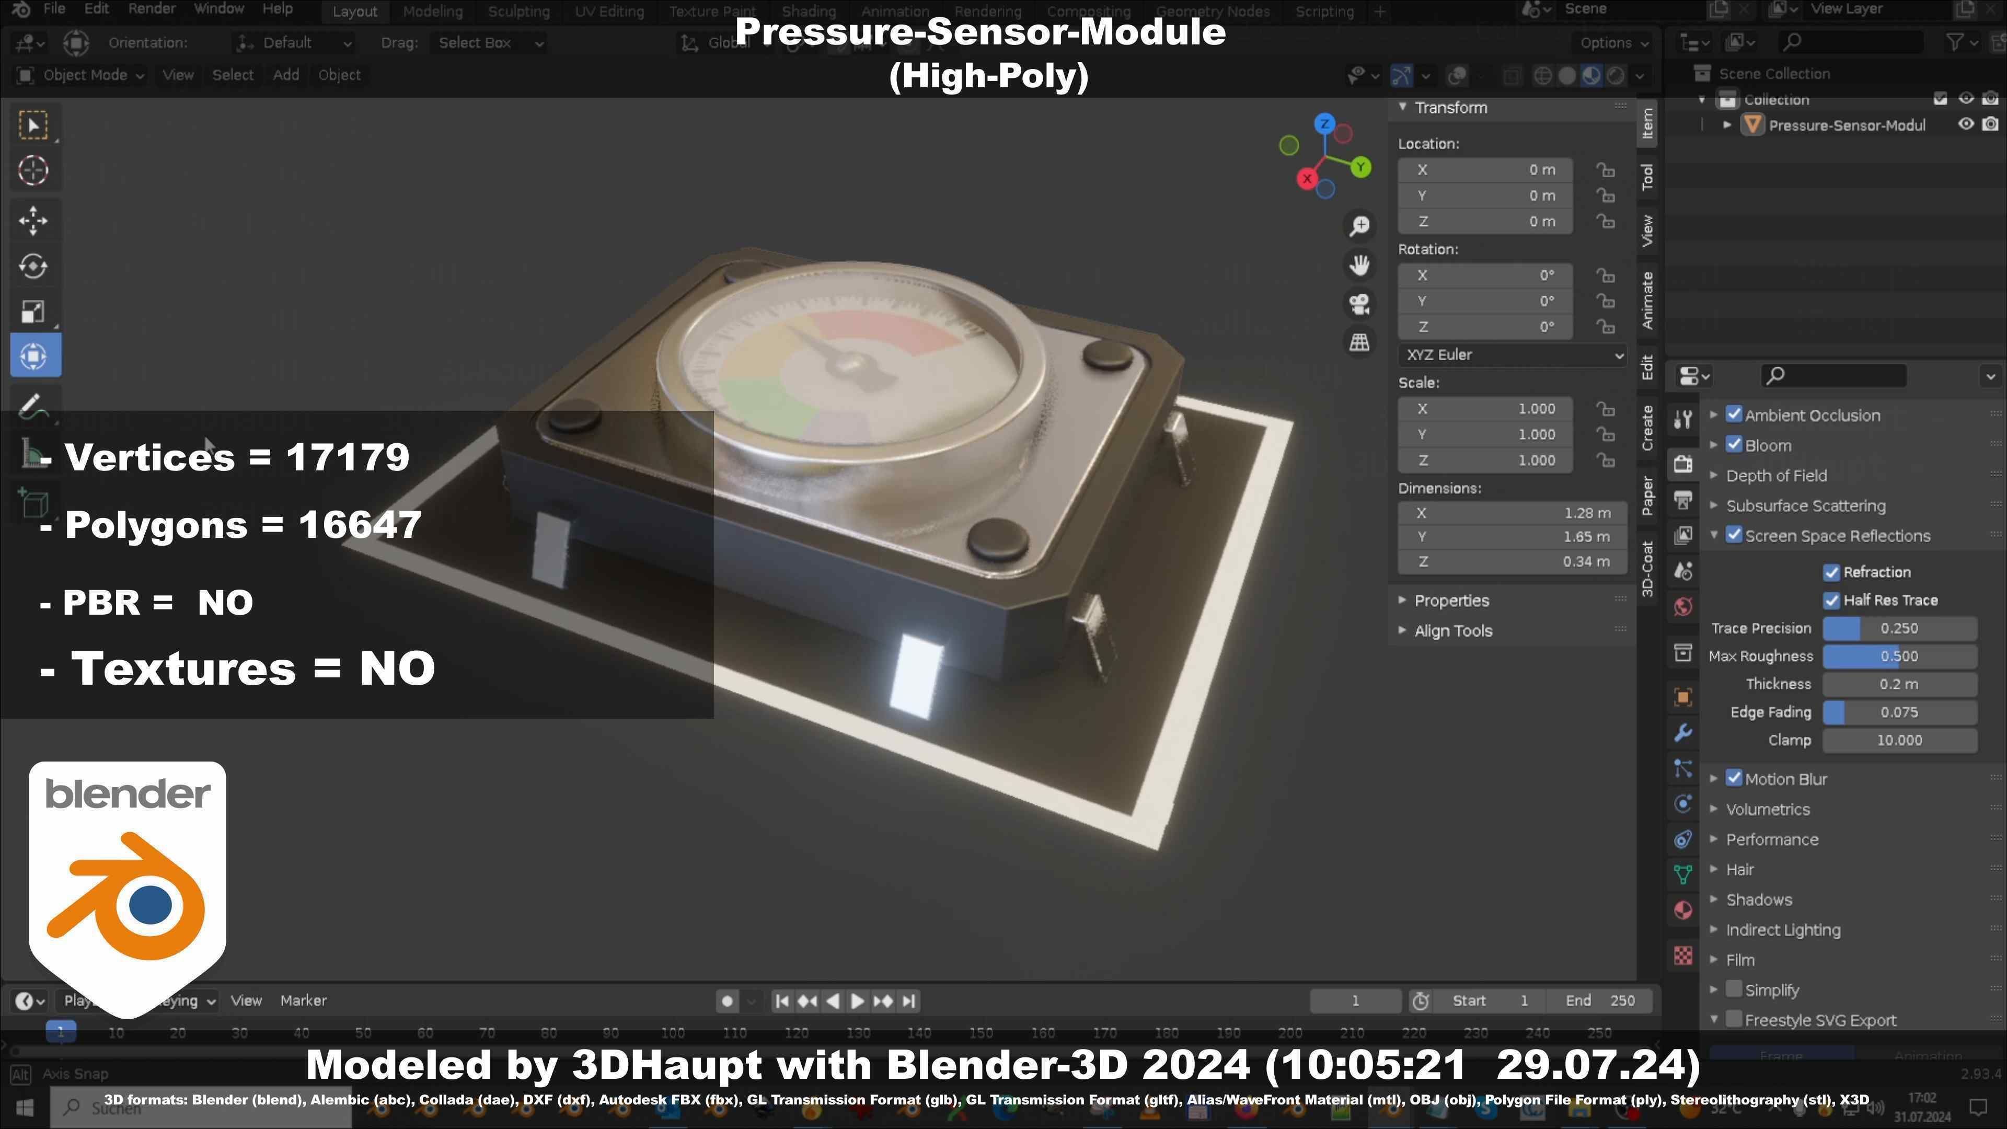Jump to the animation end
Viewport: 2007px width, 1129px height.
coord(908,1001)
